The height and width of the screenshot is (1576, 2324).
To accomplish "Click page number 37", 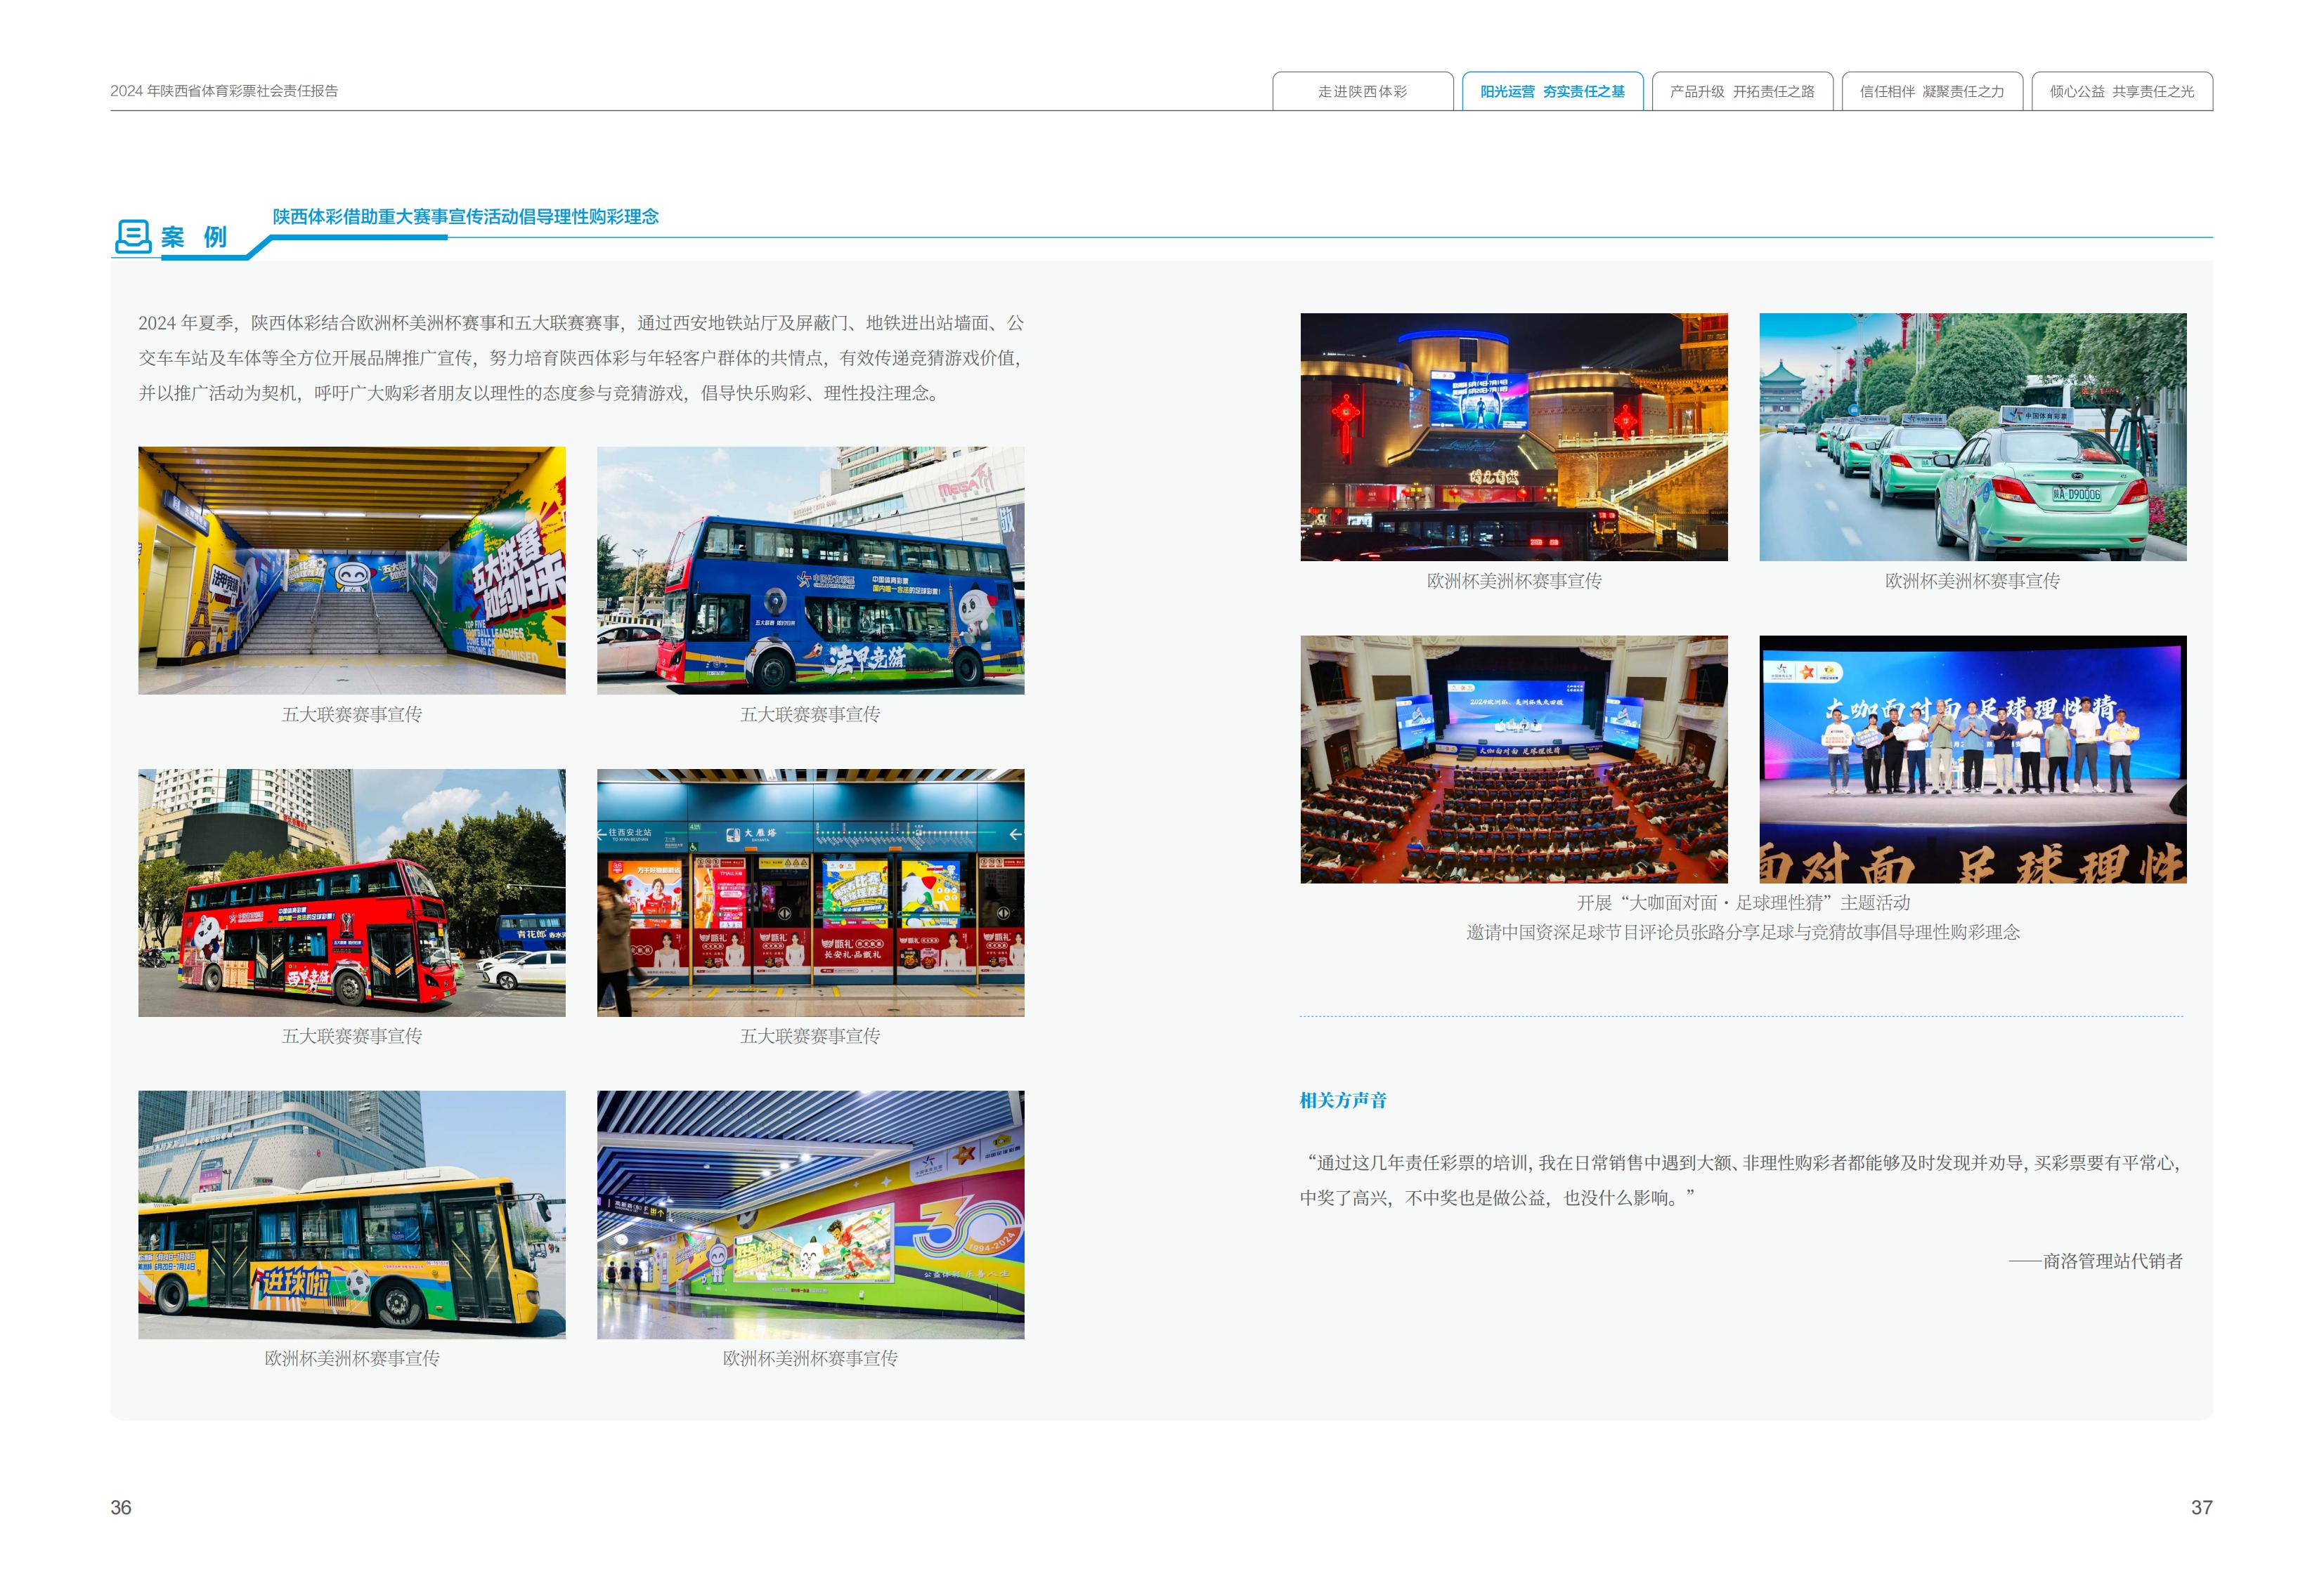I will (2202, 1507).
